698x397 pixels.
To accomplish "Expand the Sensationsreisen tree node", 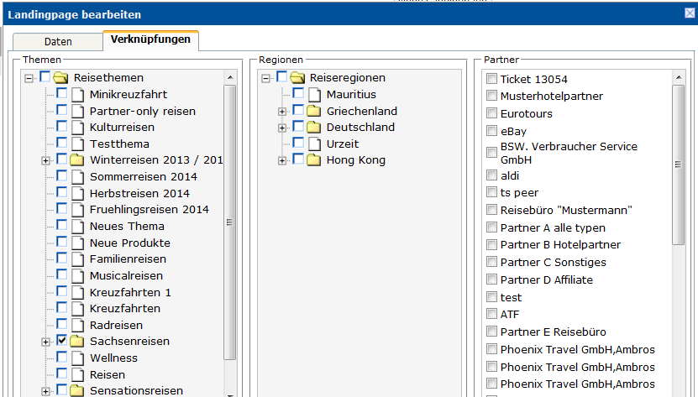I will (x=45, y=390).
